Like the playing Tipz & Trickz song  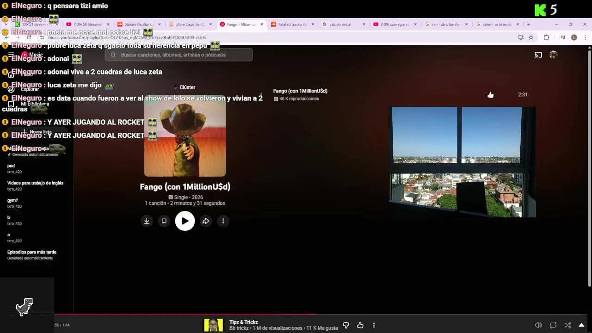[x=360, y=325]
